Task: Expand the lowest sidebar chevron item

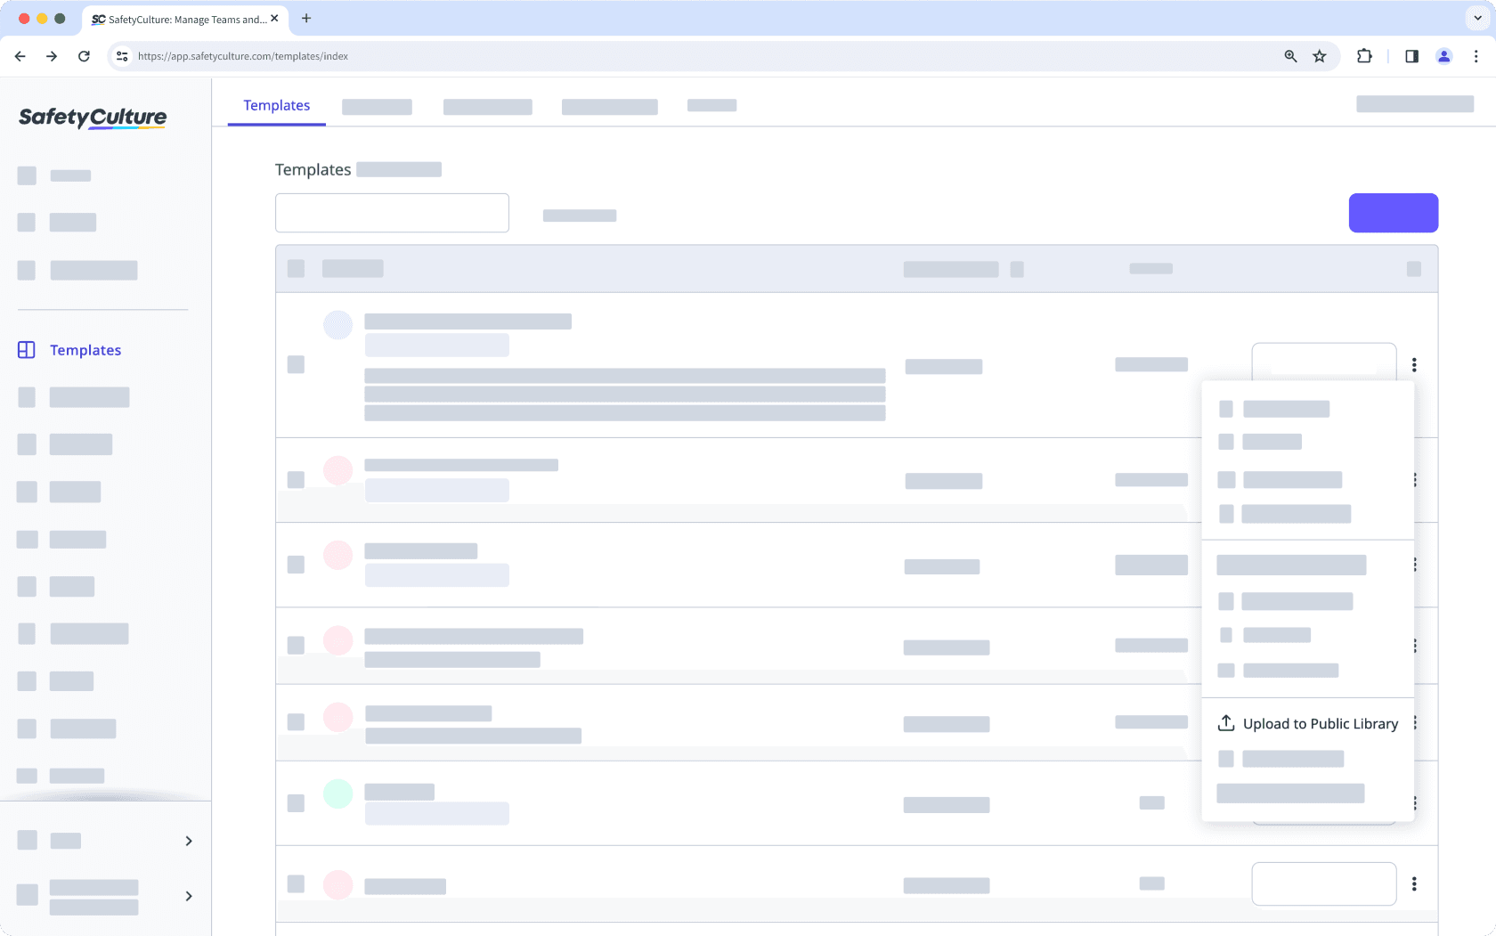Action: (x=189, y=896)
